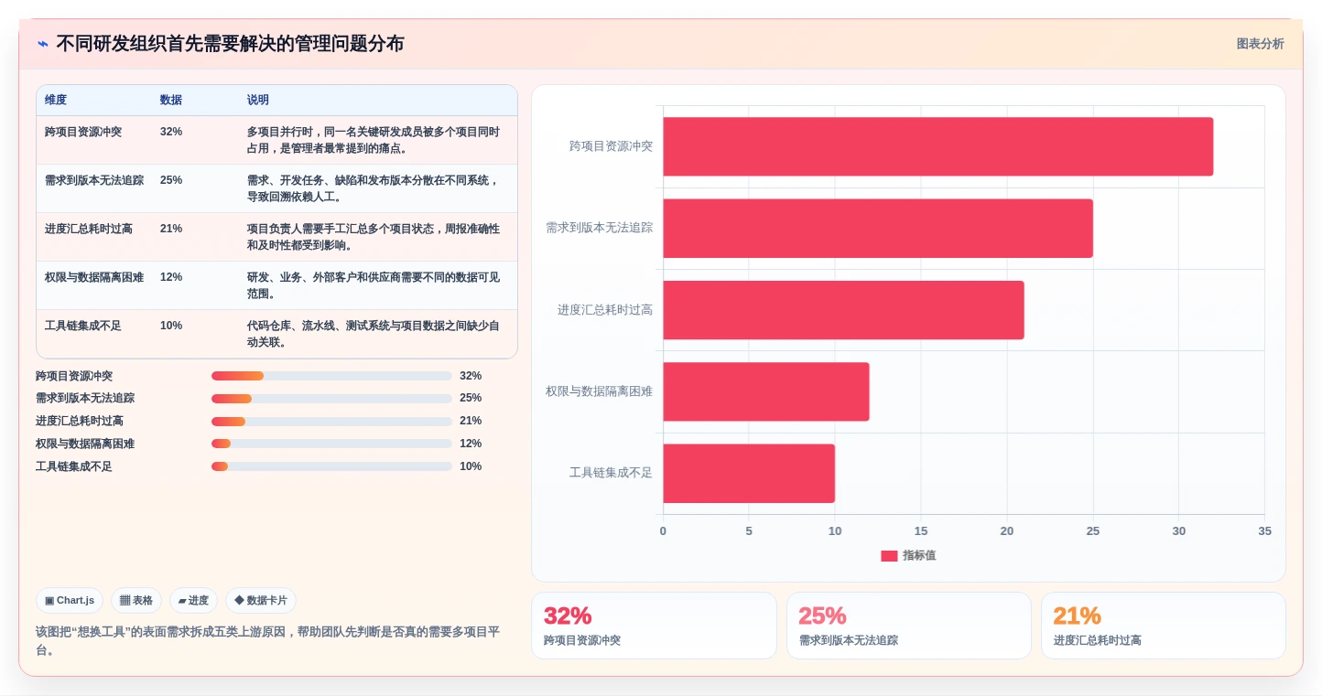Click the 权限与数据隔离困难 progress bar
Screen dimensions: 1322x696
pyautogui.click(x=331, y=444)
